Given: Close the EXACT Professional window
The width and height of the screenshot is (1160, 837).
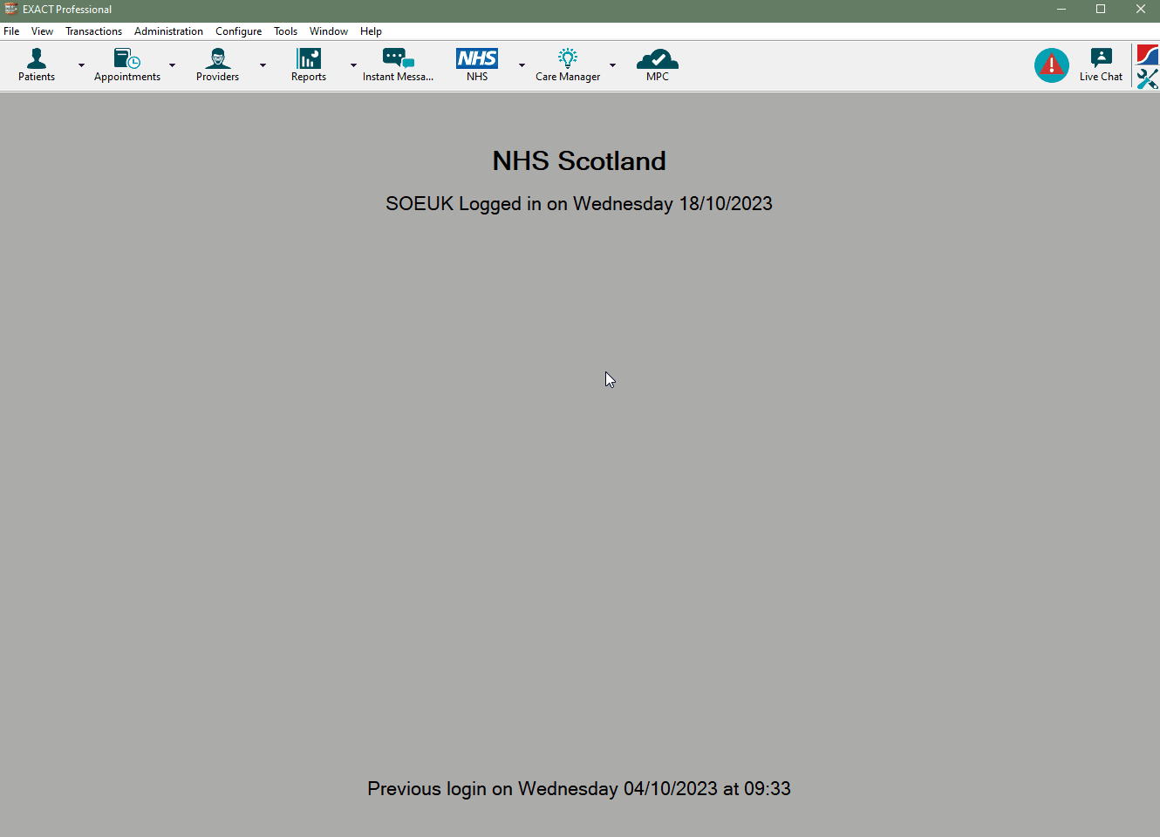Looking at the screenshot, I should pos(1140,10).
